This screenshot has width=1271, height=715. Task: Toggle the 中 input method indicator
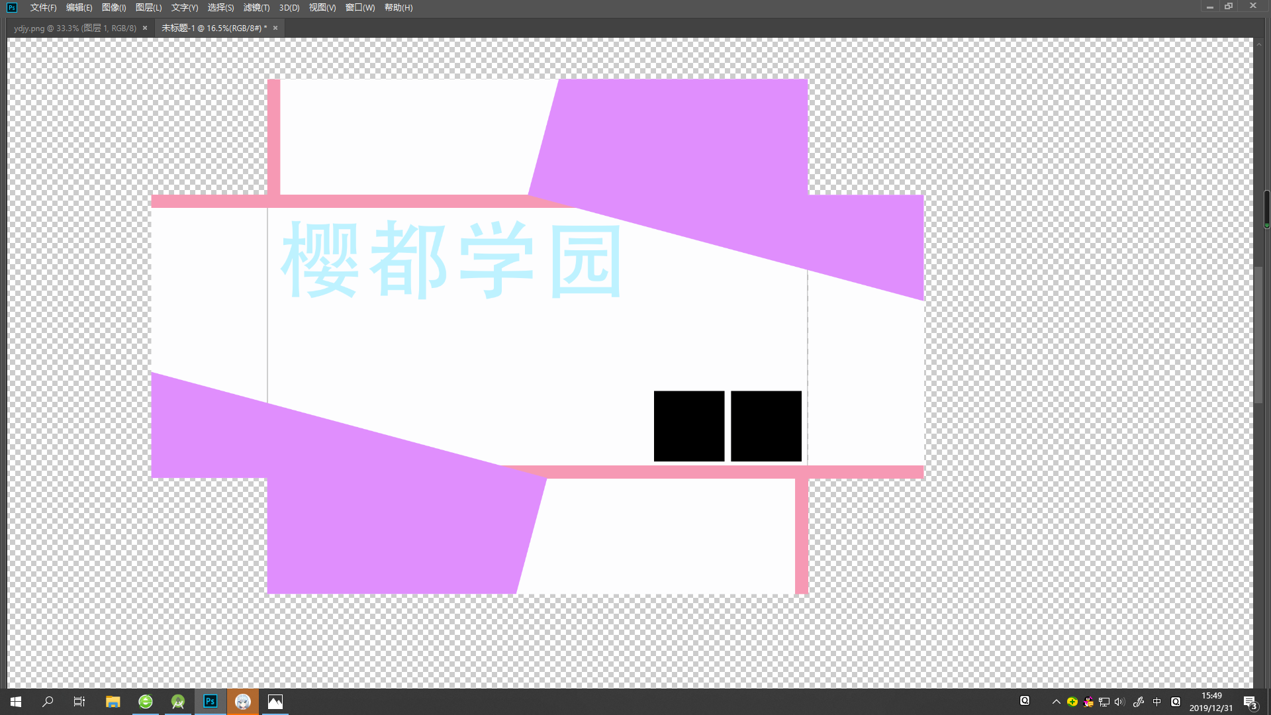click(1157, 702)
